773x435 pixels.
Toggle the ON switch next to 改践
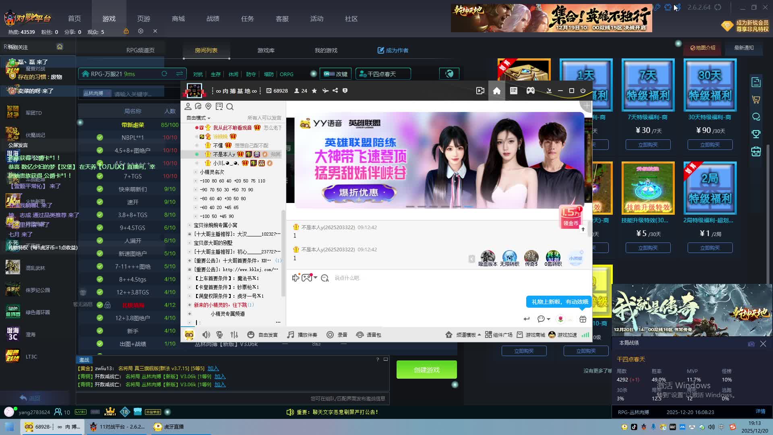[x=329, y=74]
